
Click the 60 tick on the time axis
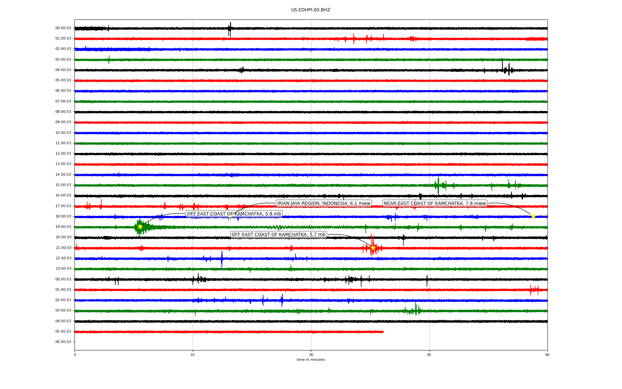pyautogui.click(x=547, y=355)
